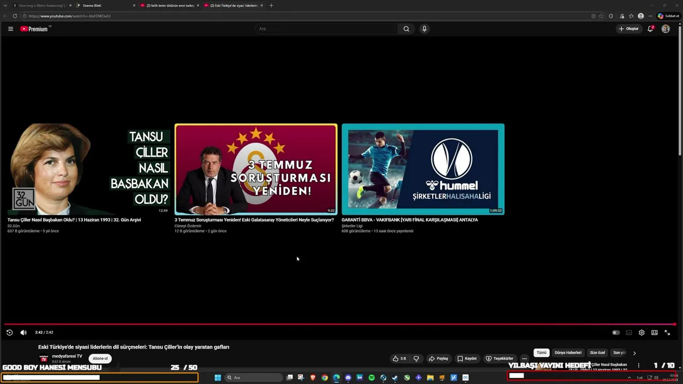Open the browser Sohbet et copilot button
Screen dimensions: 683x384
pyautogui.click(x=668, y=16)
